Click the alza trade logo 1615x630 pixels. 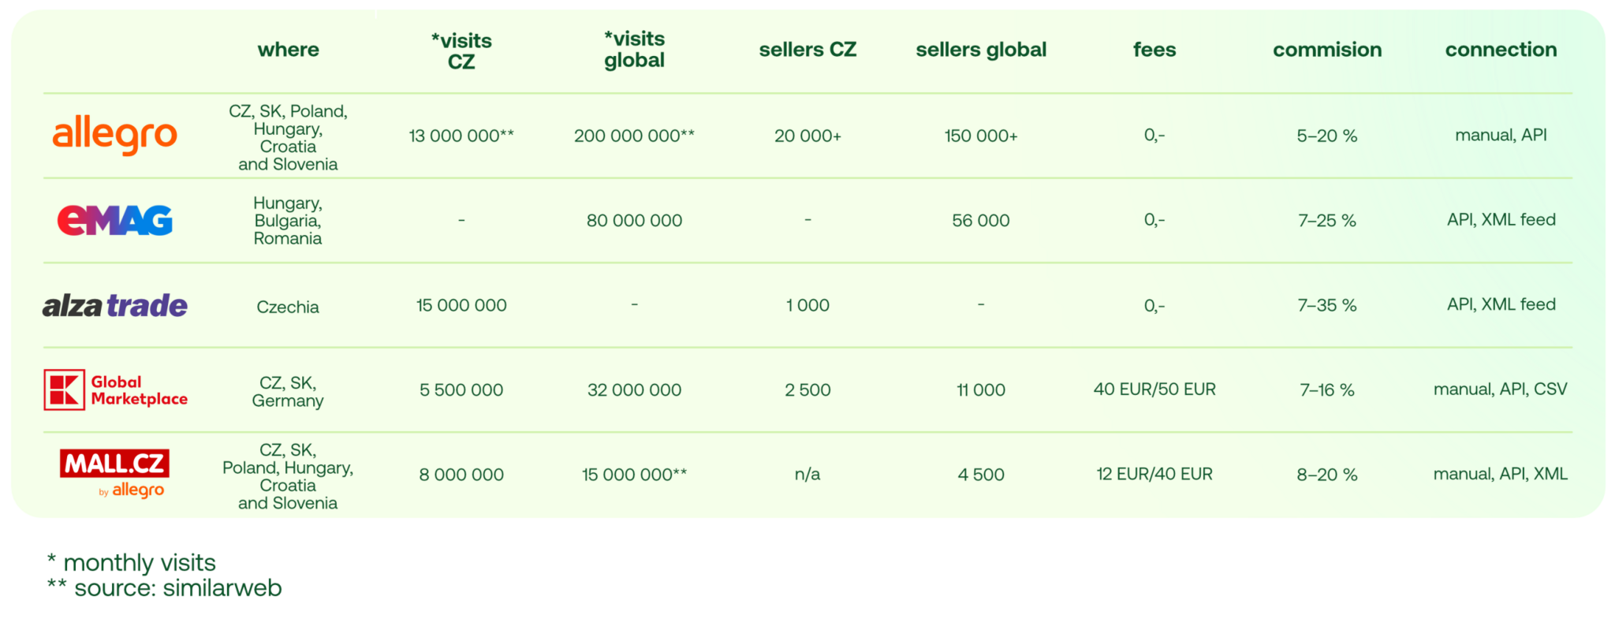click(x=115, y=305)
